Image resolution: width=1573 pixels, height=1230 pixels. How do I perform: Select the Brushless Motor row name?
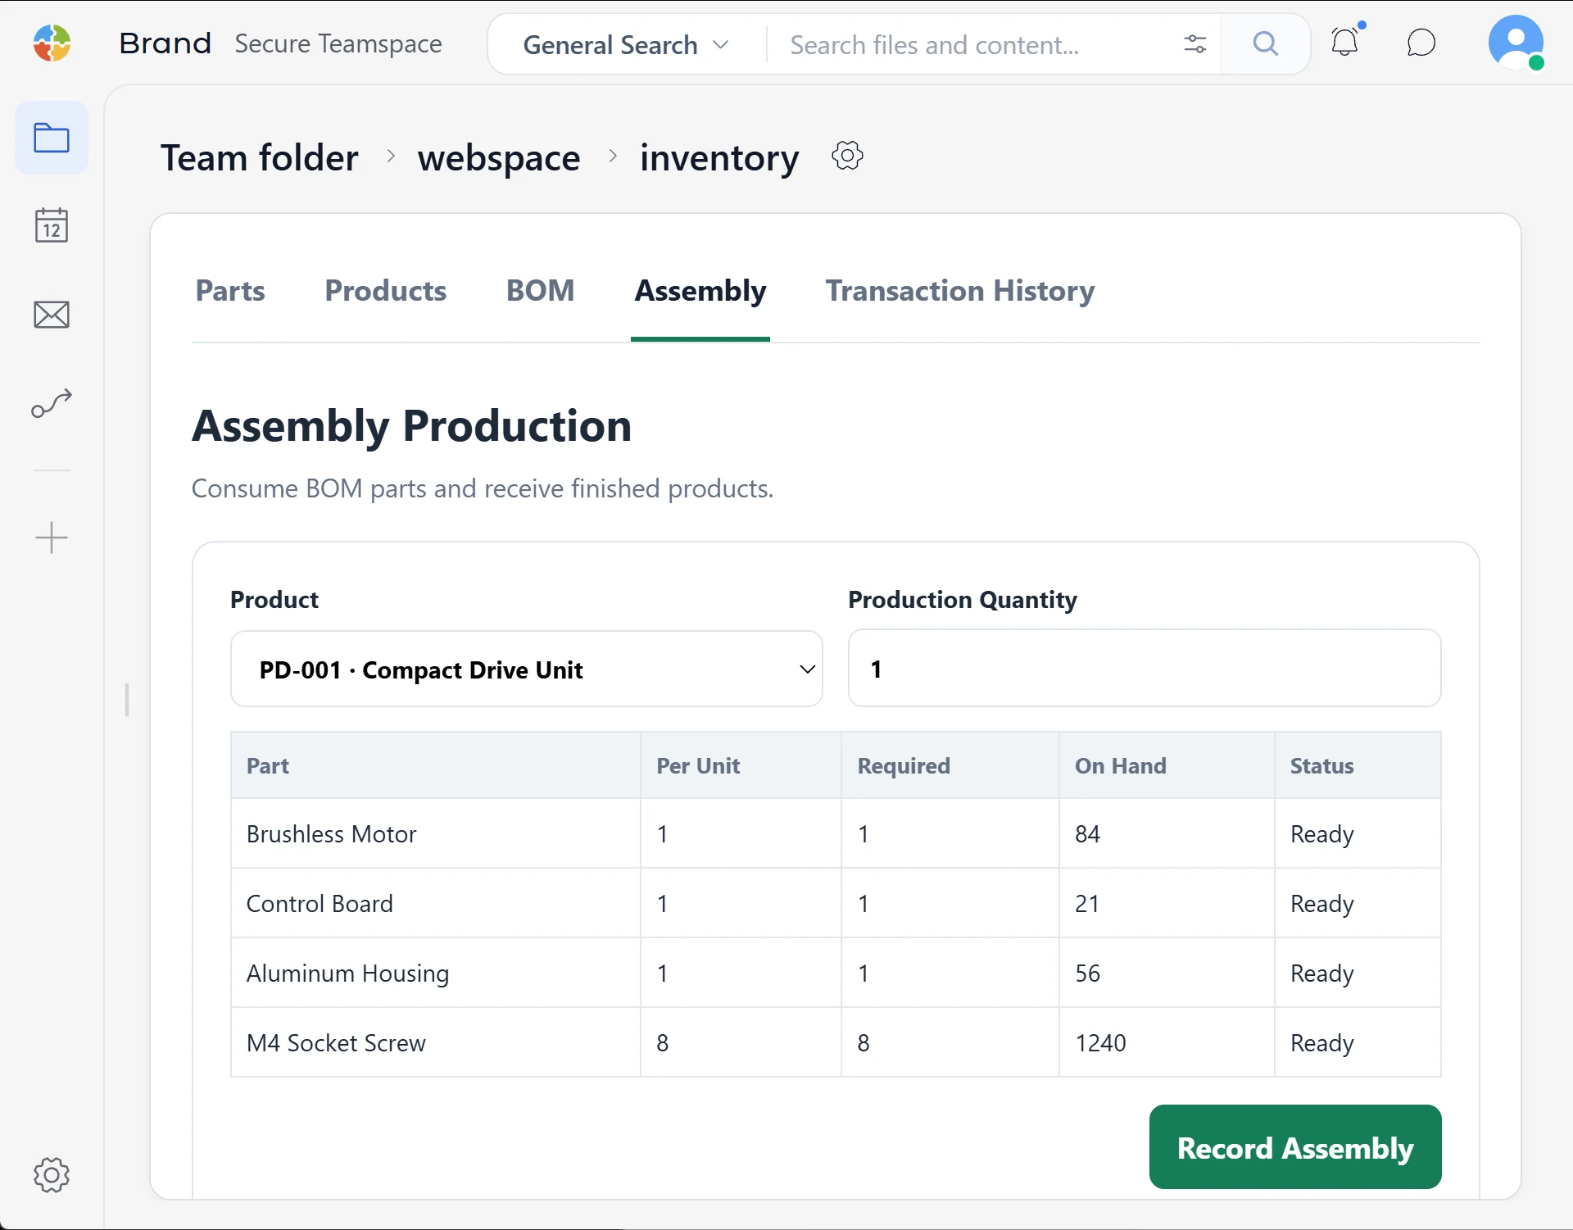[331, 834]
